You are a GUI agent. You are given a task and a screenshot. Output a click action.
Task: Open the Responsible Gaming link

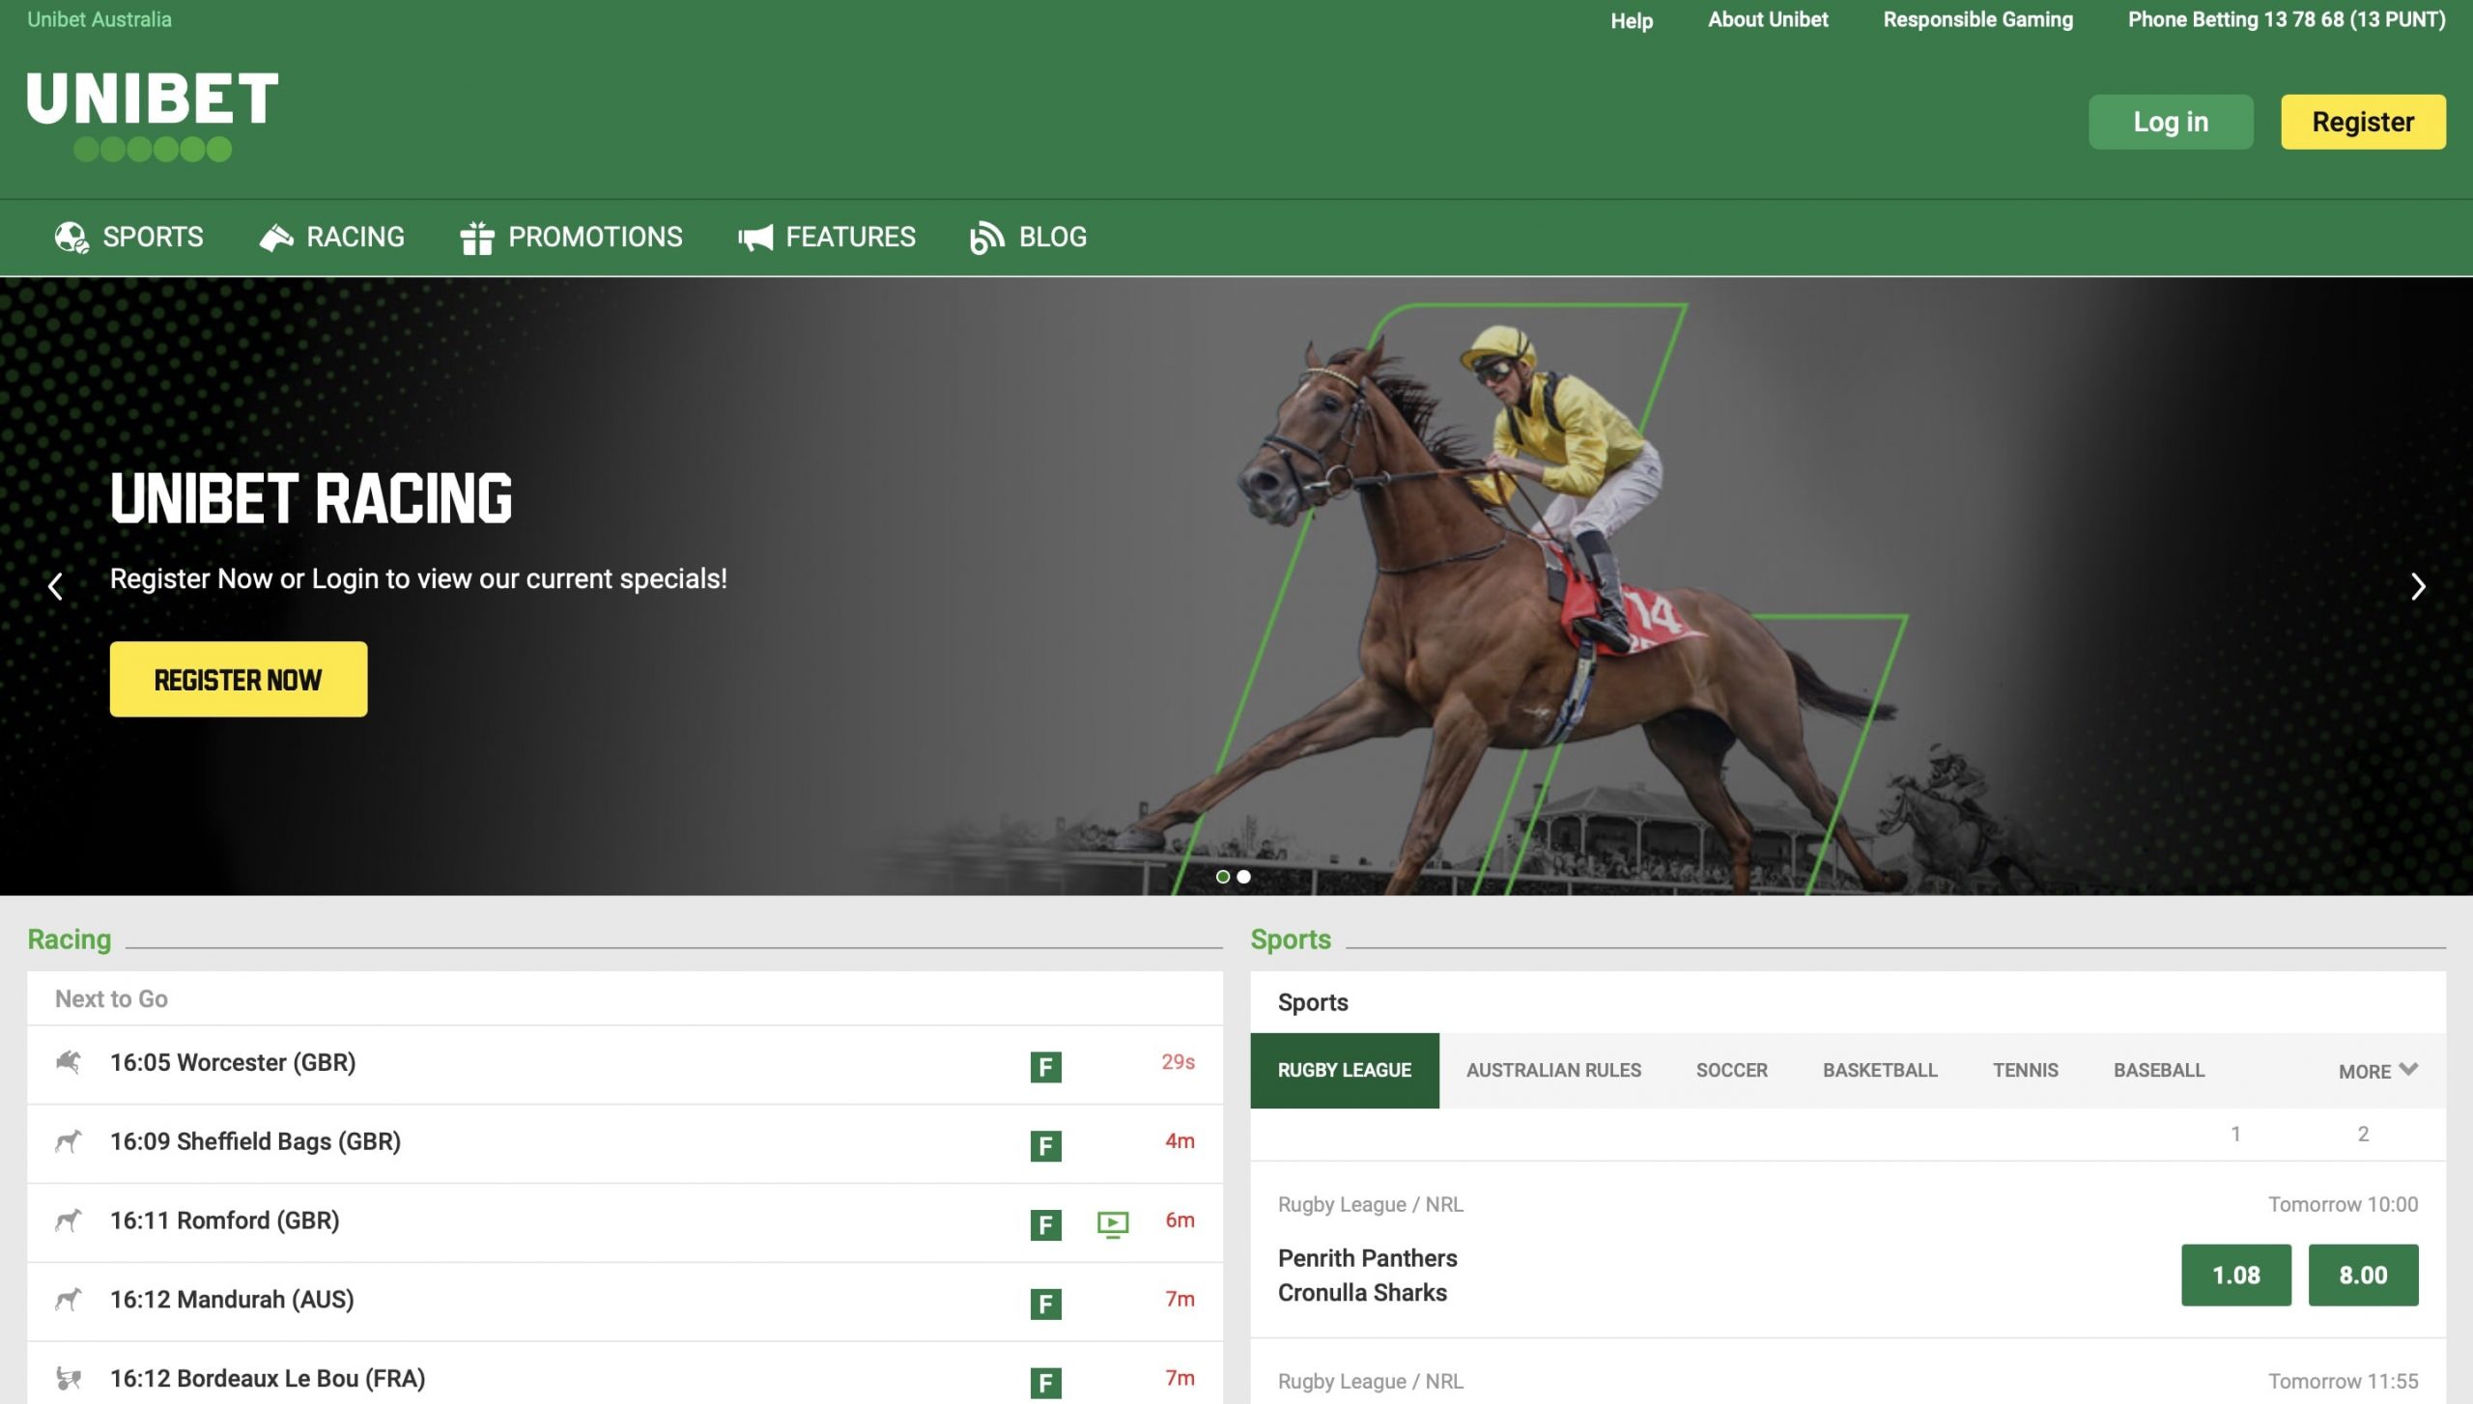click(x=1977, y=19)
